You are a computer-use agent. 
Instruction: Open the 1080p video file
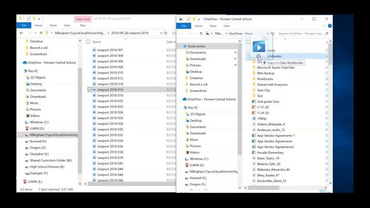click(262, 118)
